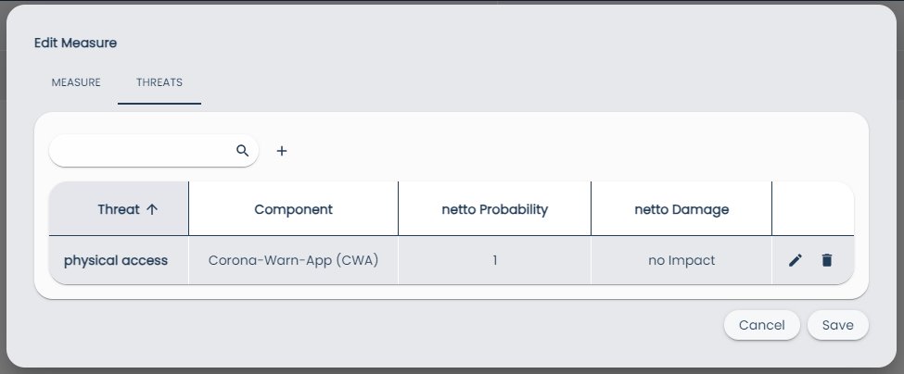Screen dimensions: 904x374
Task: Click the netto Damage column header
Action: point(681,209)
